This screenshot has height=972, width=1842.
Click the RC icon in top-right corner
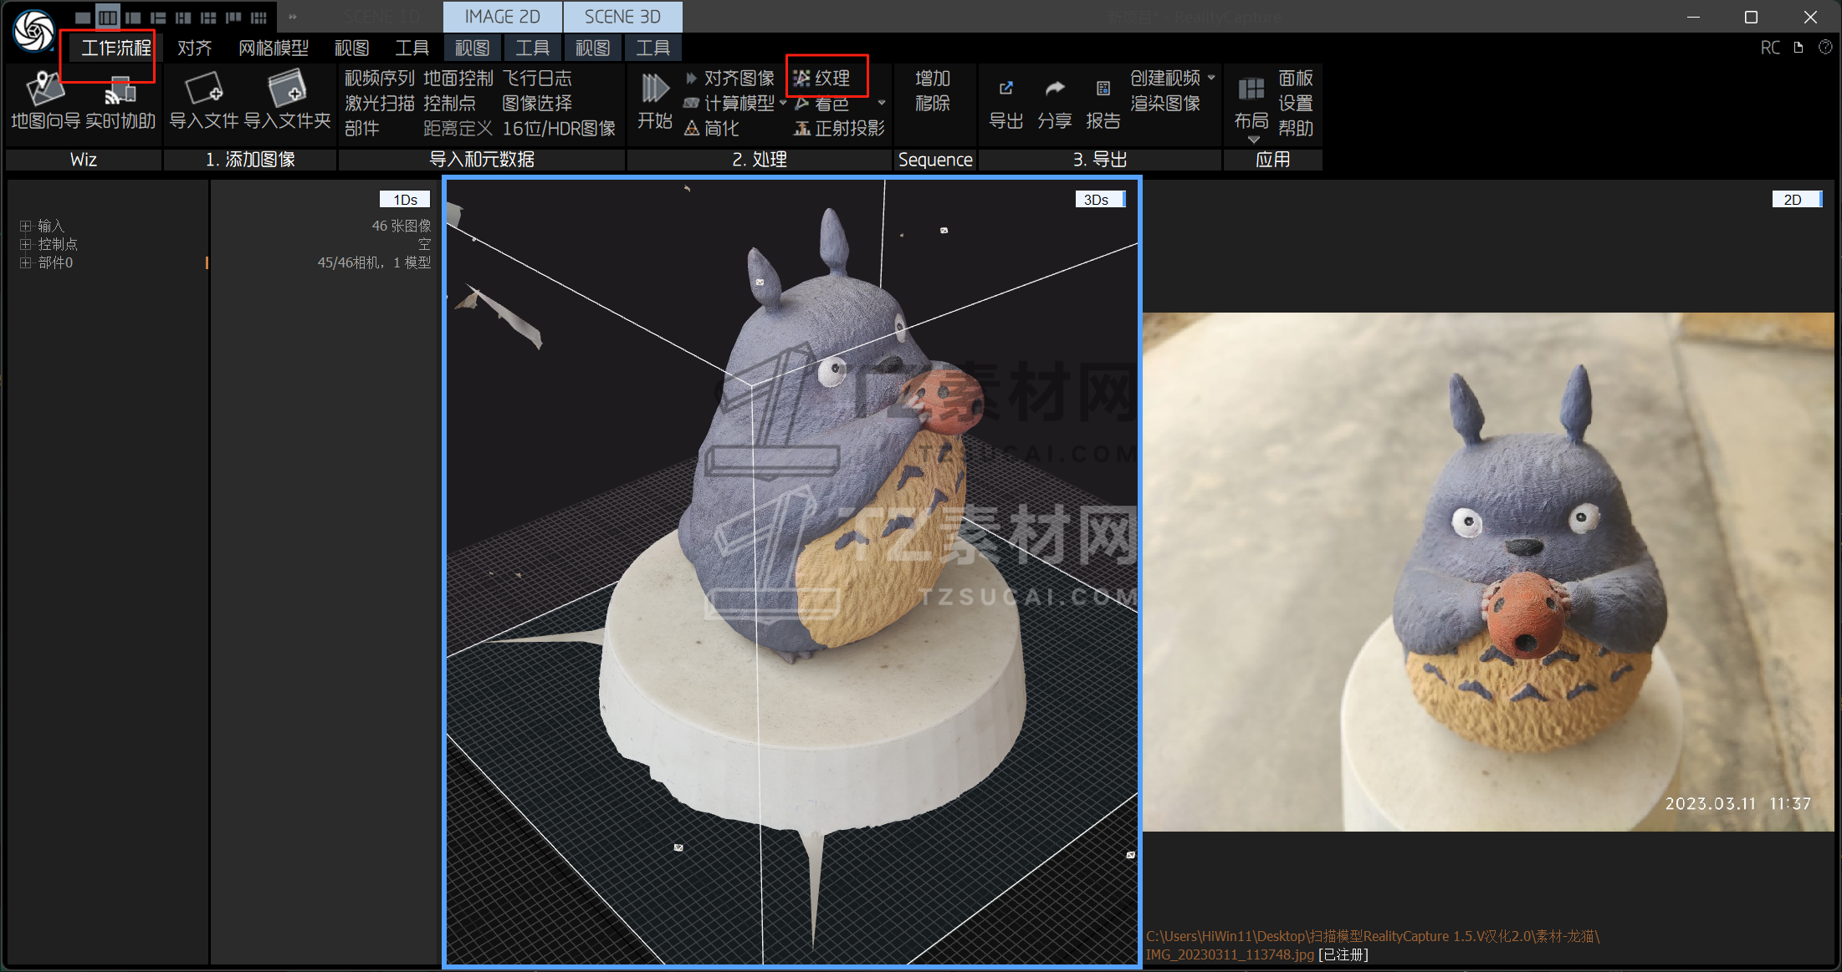point(1770,48)
